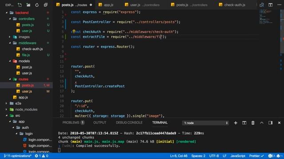
Task: Click the Prettier status bar item
Action: (x=256, y=156)
